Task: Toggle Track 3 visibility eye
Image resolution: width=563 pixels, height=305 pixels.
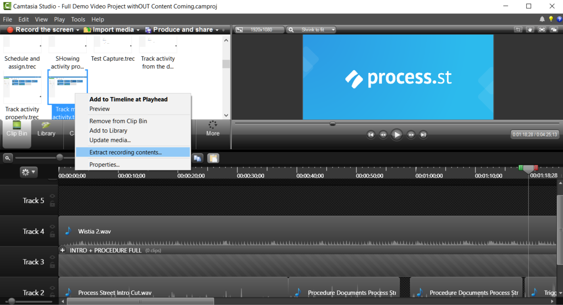Action: 52,258
